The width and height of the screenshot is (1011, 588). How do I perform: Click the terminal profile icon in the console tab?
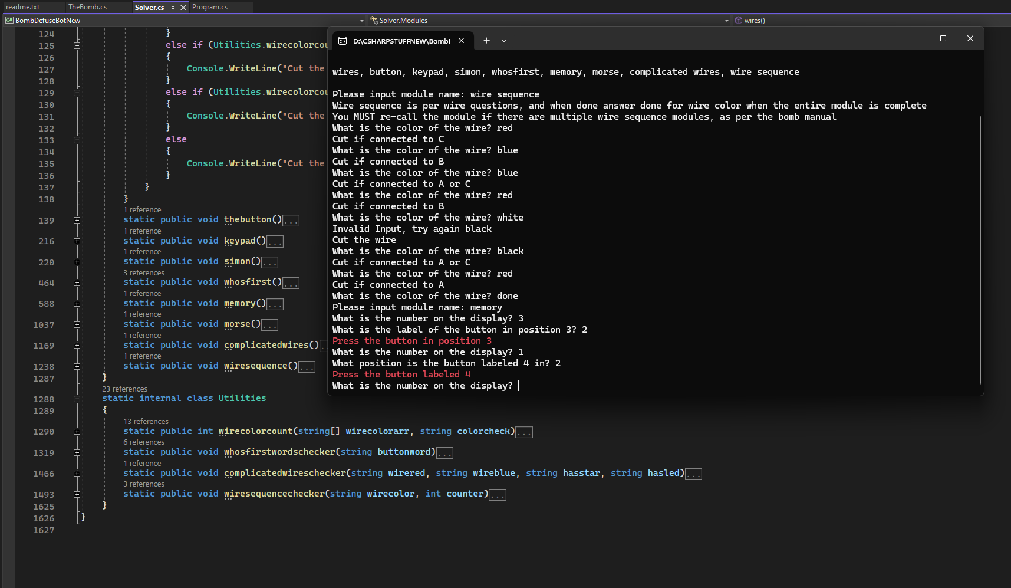(x=343, y=41)
